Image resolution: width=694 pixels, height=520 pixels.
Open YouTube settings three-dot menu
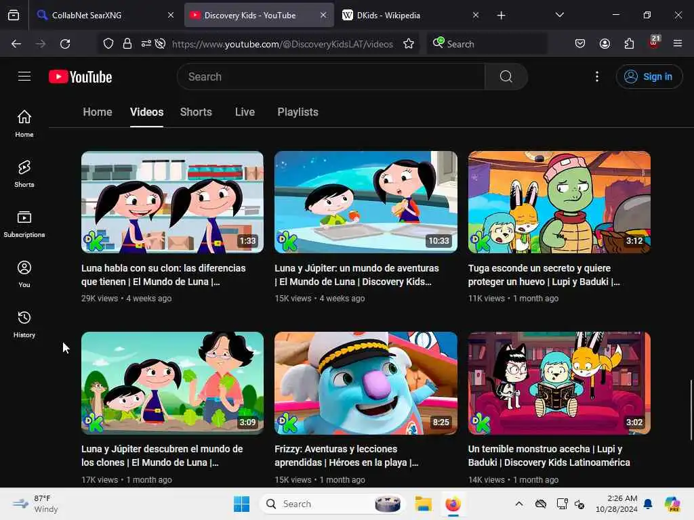(x=596, y=77)
